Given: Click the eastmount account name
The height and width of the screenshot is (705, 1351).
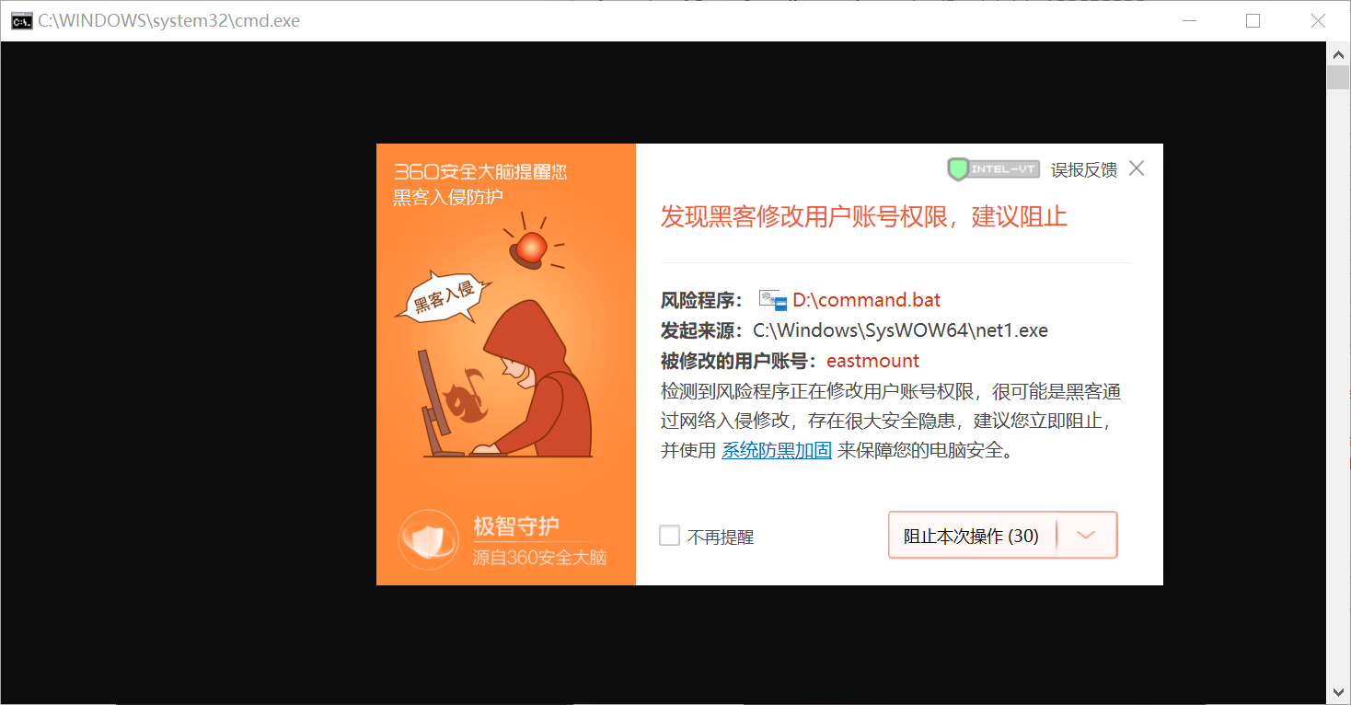Looking at the screenshot, I should (872, 360).
